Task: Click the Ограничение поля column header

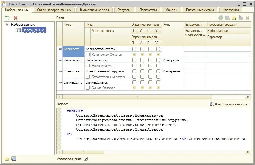Action: pyautogui.click(x=146, y=25)
